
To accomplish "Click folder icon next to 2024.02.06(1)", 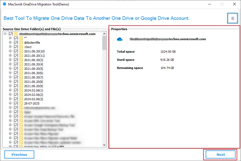I will (x=21, y=90).
